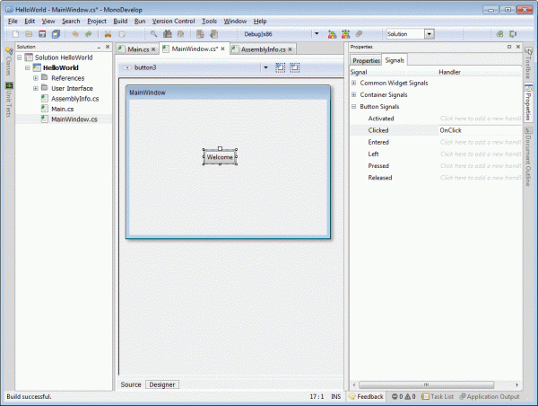The image size is (538, 406).
Task: Edit the OnClick handler for Clicked
Action: (x=480, y=130)
